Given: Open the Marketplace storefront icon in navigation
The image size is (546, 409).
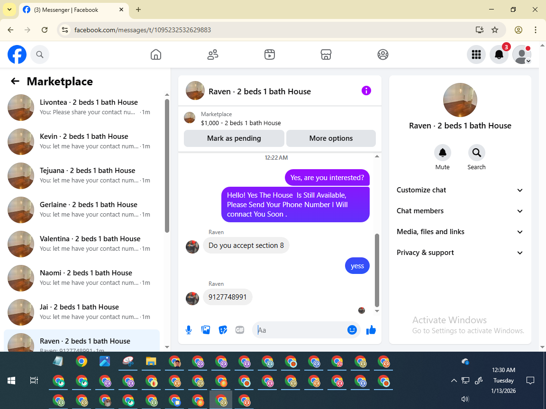Looking at the screenshot, I should pos(326,55).
